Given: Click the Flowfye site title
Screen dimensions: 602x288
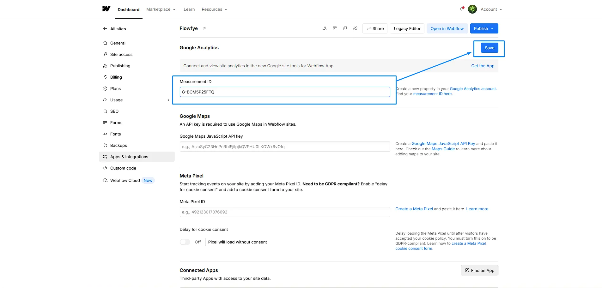Looking at the screenshot, I should pyautogui.click(x=189, y=28).
